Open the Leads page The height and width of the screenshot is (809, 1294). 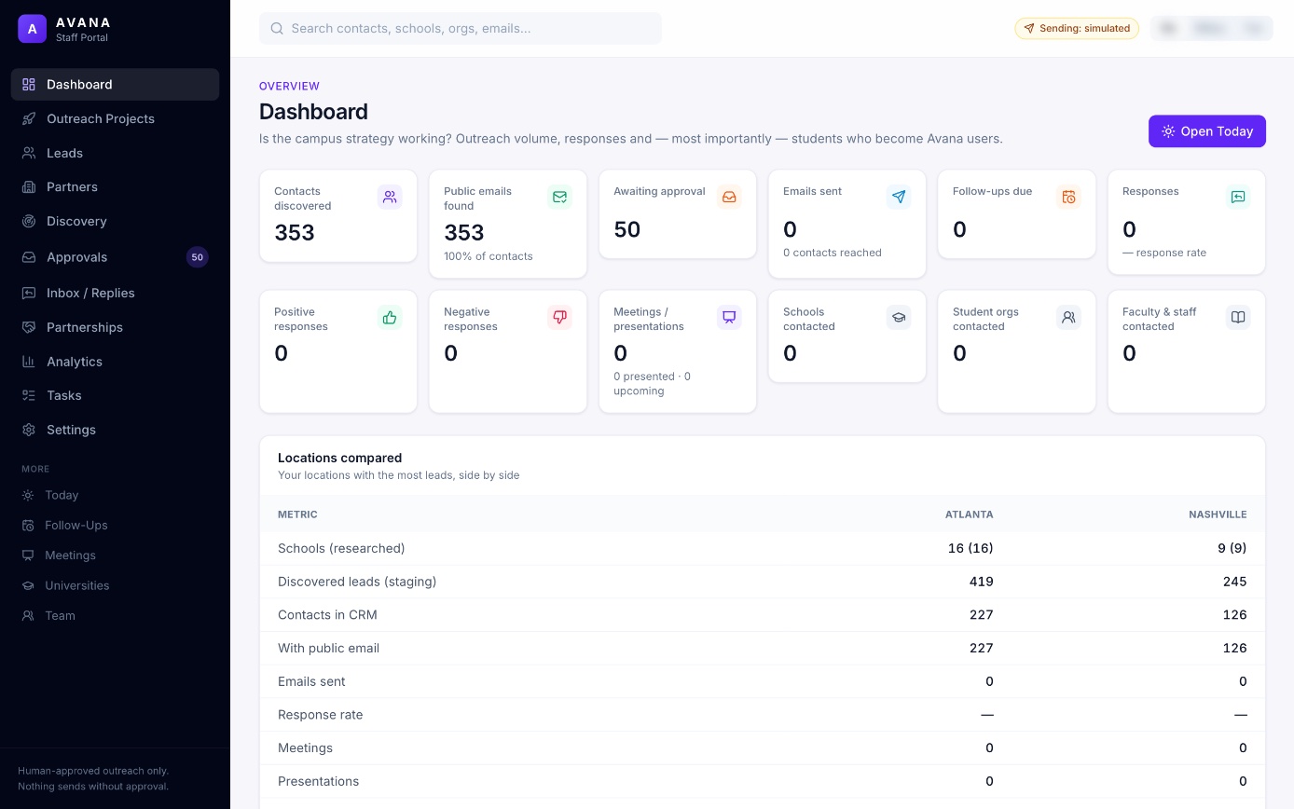(115, 153)
